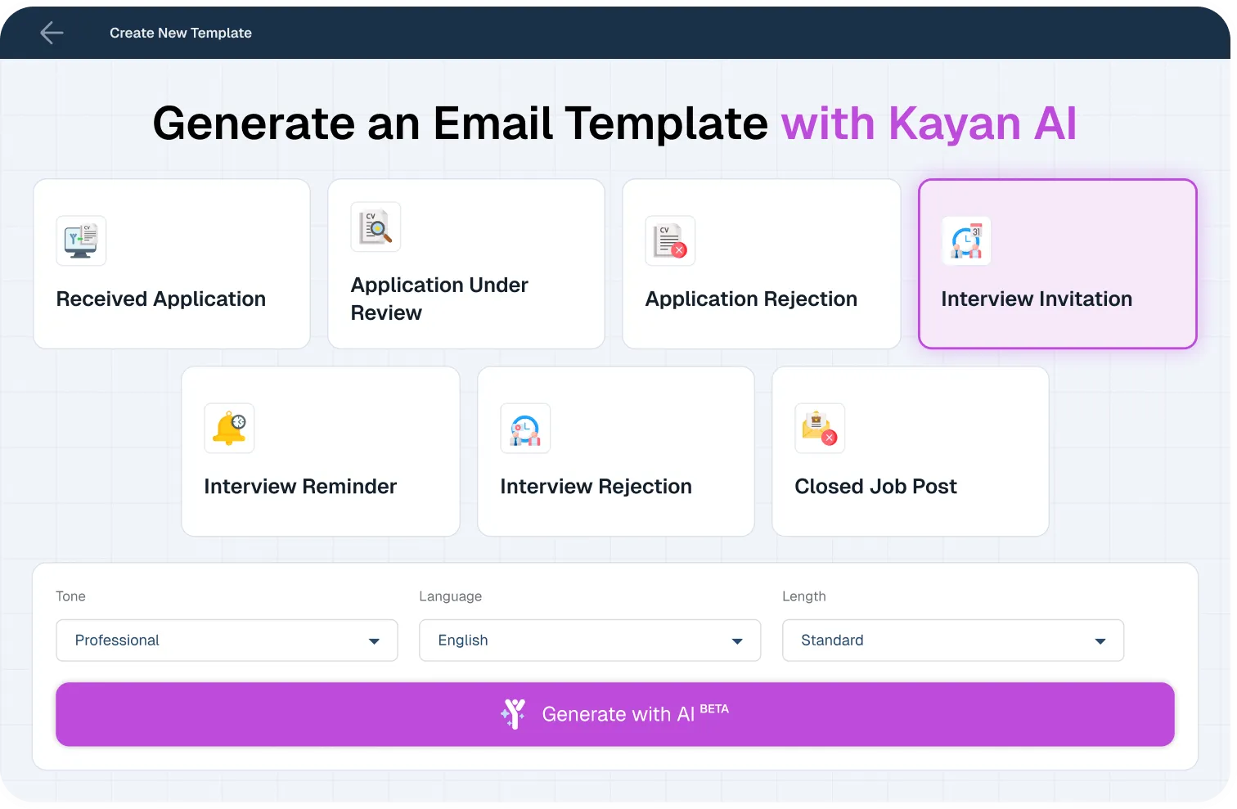Screen dimensions: 1237x809
Task: Click the Kayan AI sparkle logo icon
Action: tap(514, 714)
